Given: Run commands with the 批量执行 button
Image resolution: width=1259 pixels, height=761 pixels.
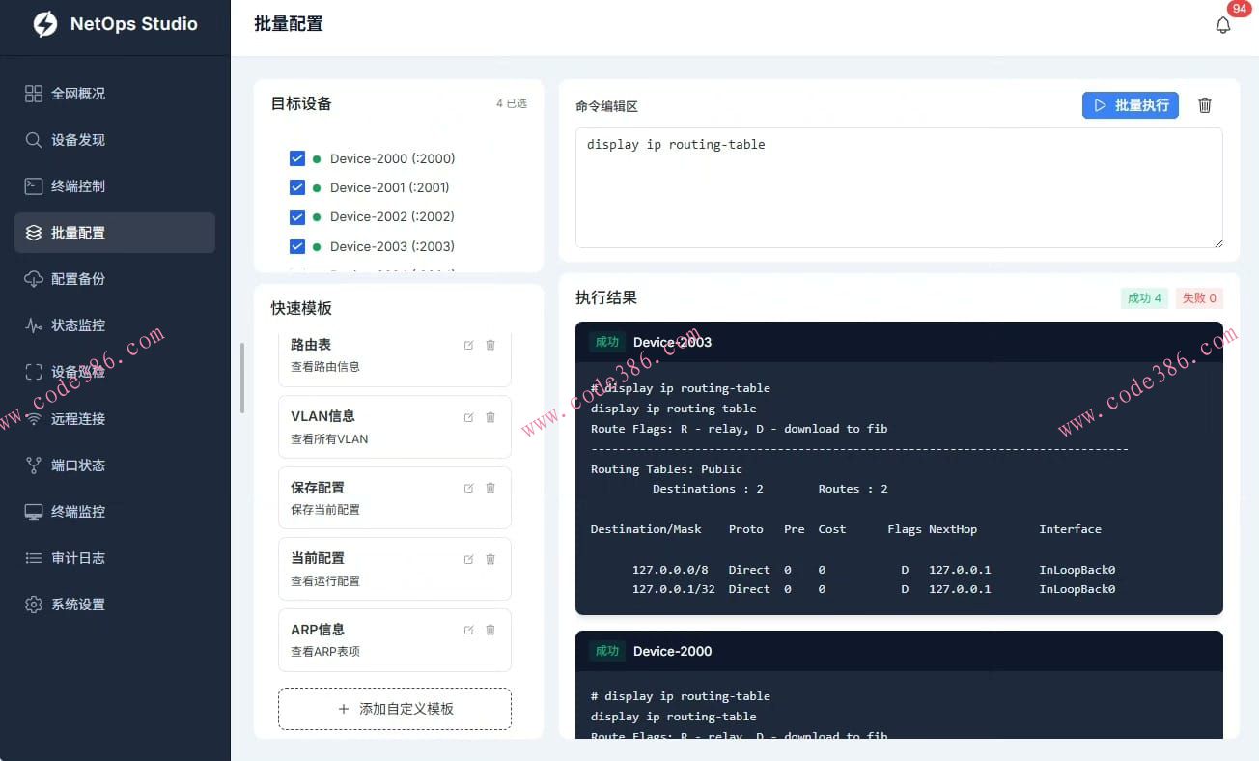Looking at the screenshot, I should click(1130, 105).
